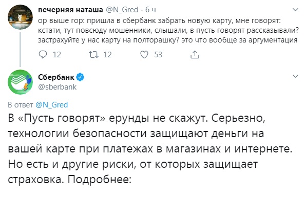Click the reply count 12

[x=57, y=55]
